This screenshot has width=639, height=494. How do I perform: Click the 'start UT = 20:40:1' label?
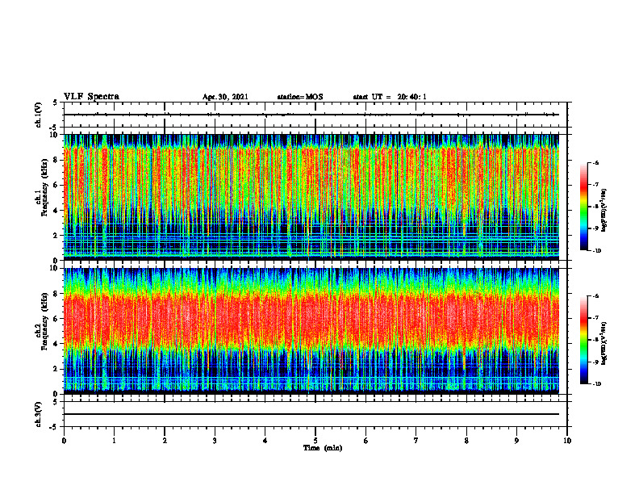coord(390,97)
